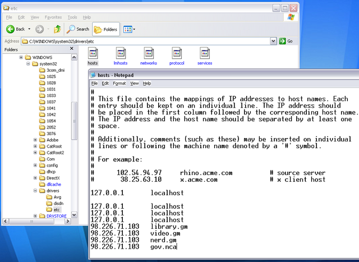Screen dimensions: 359x262
Task: Minimize the etc Explorer window
Action: (276, 8)
